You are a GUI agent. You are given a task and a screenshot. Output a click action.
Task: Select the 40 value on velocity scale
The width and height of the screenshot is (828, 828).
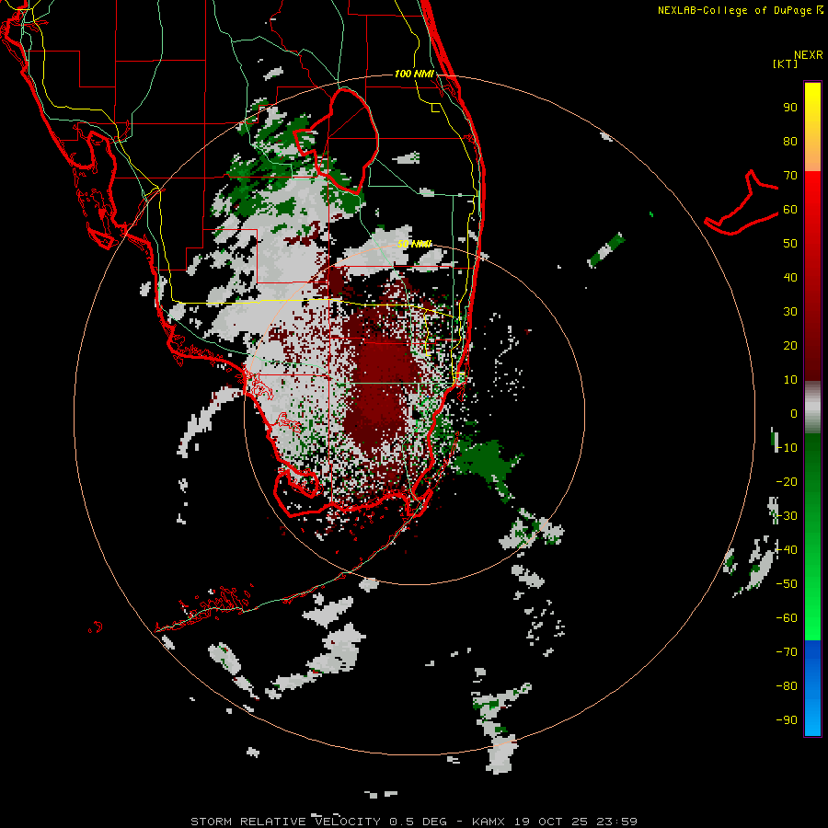pyautogui.click(x=790, y=278)
